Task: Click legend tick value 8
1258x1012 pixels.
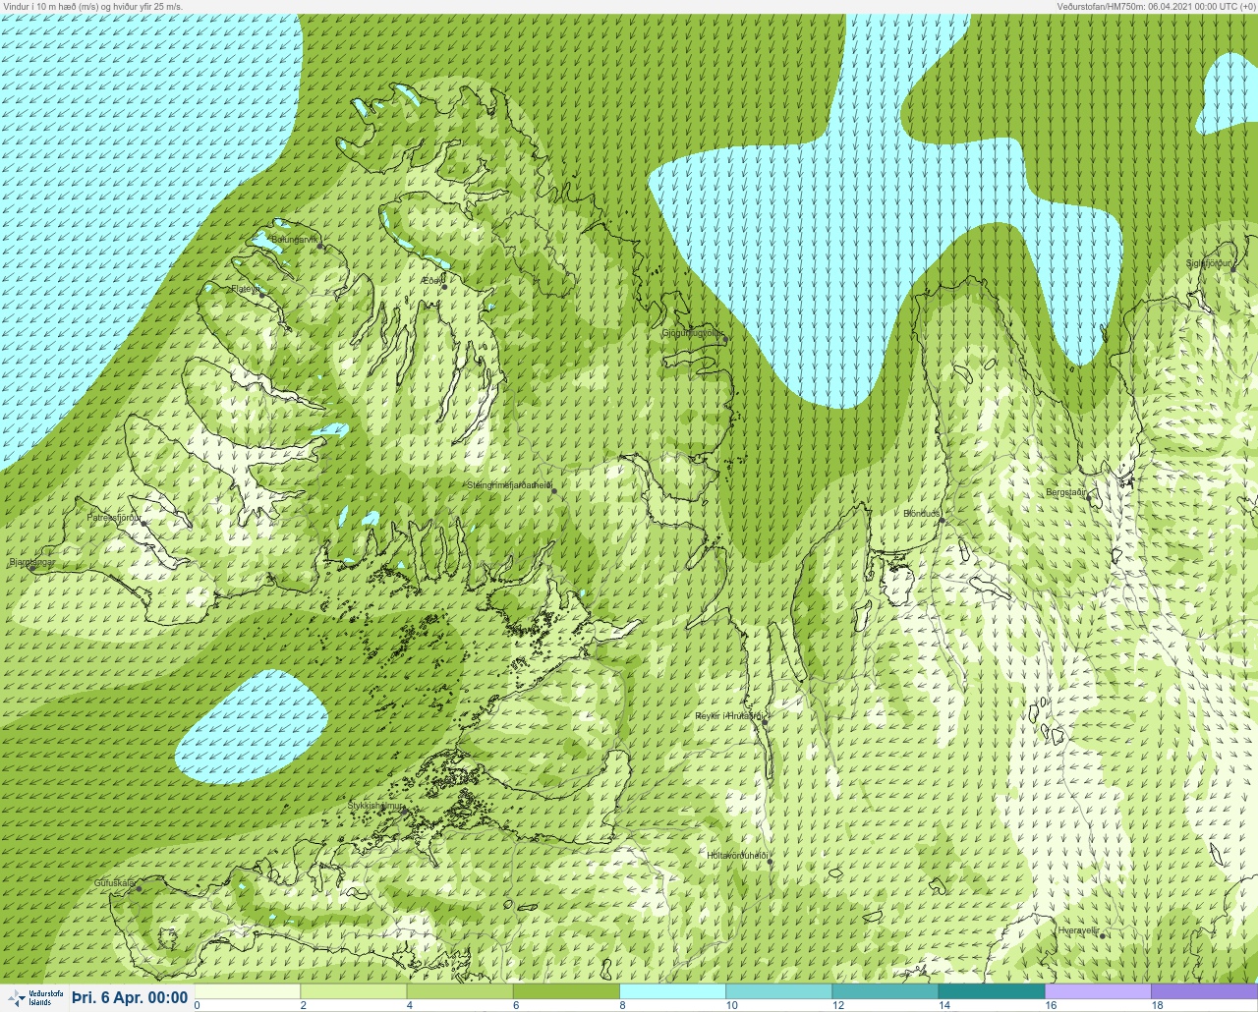Action: coord(622,1005)
